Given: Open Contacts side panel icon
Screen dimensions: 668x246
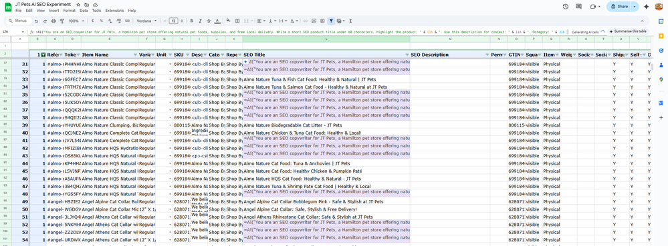Looking at the screenshot, I should pos(661,65).
